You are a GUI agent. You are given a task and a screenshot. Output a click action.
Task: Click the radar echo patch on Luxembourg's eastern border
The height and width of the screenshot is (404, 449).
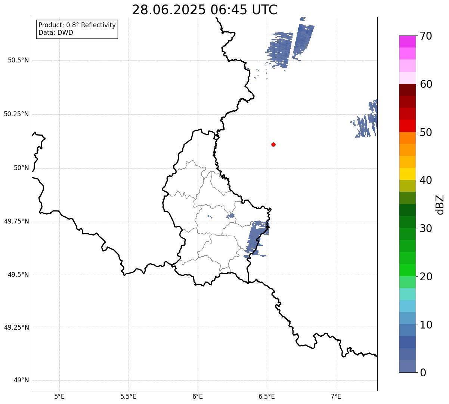pos(256,238)
